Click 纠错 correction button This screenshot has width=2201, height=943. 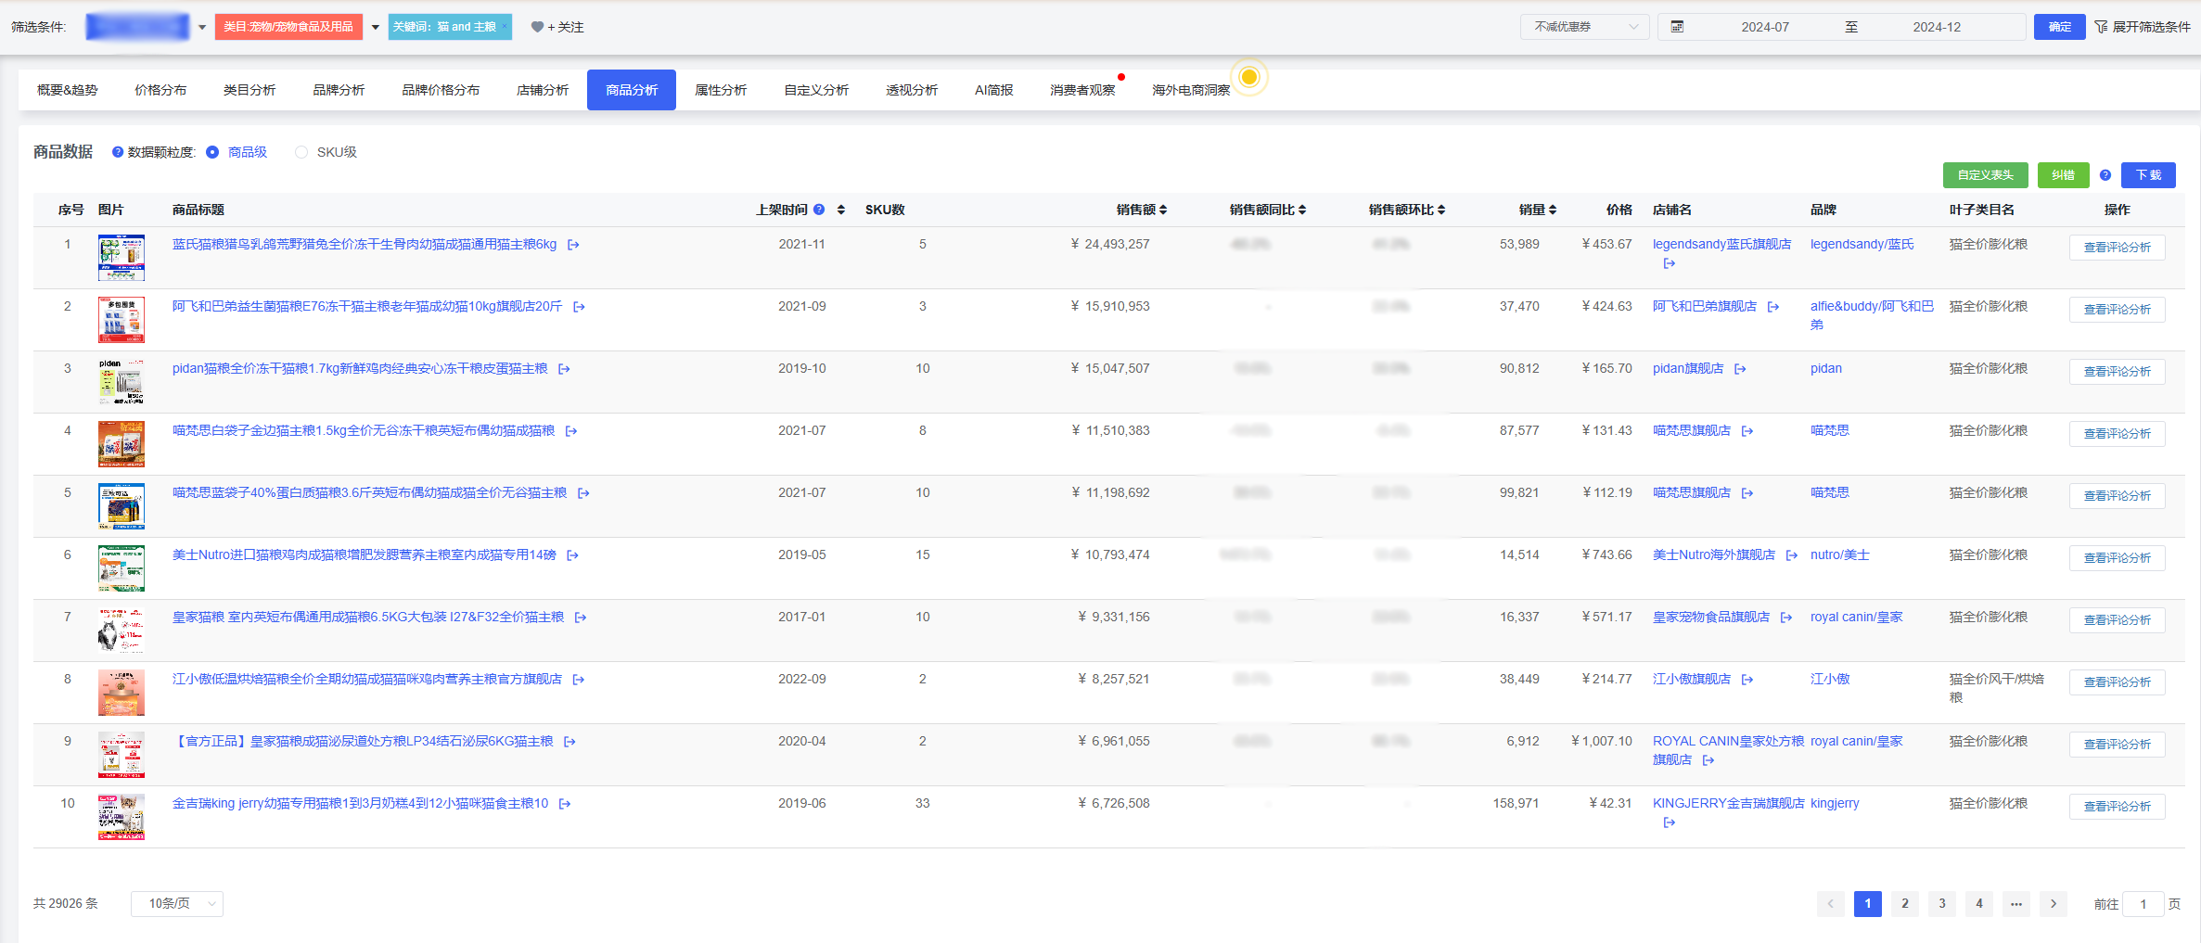click(x=2063, y=175)
